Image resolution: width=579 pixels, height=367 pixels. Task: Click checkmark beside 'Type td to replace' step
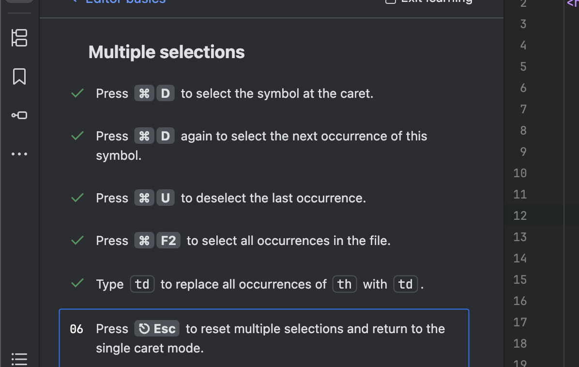pos(77,284)
